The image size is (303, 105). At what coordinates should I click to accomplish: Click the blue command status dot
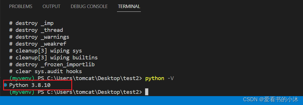(5, 85)
